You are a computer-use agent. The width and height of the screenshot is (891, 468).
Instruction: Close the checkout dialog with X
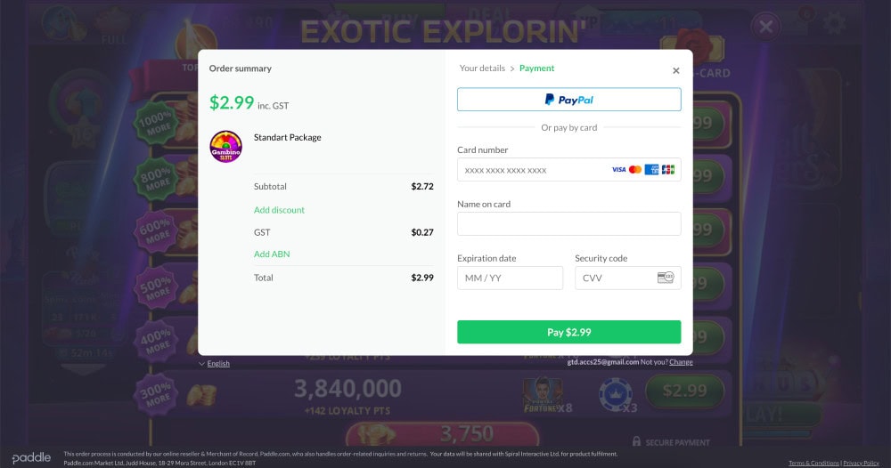(675, 70)
